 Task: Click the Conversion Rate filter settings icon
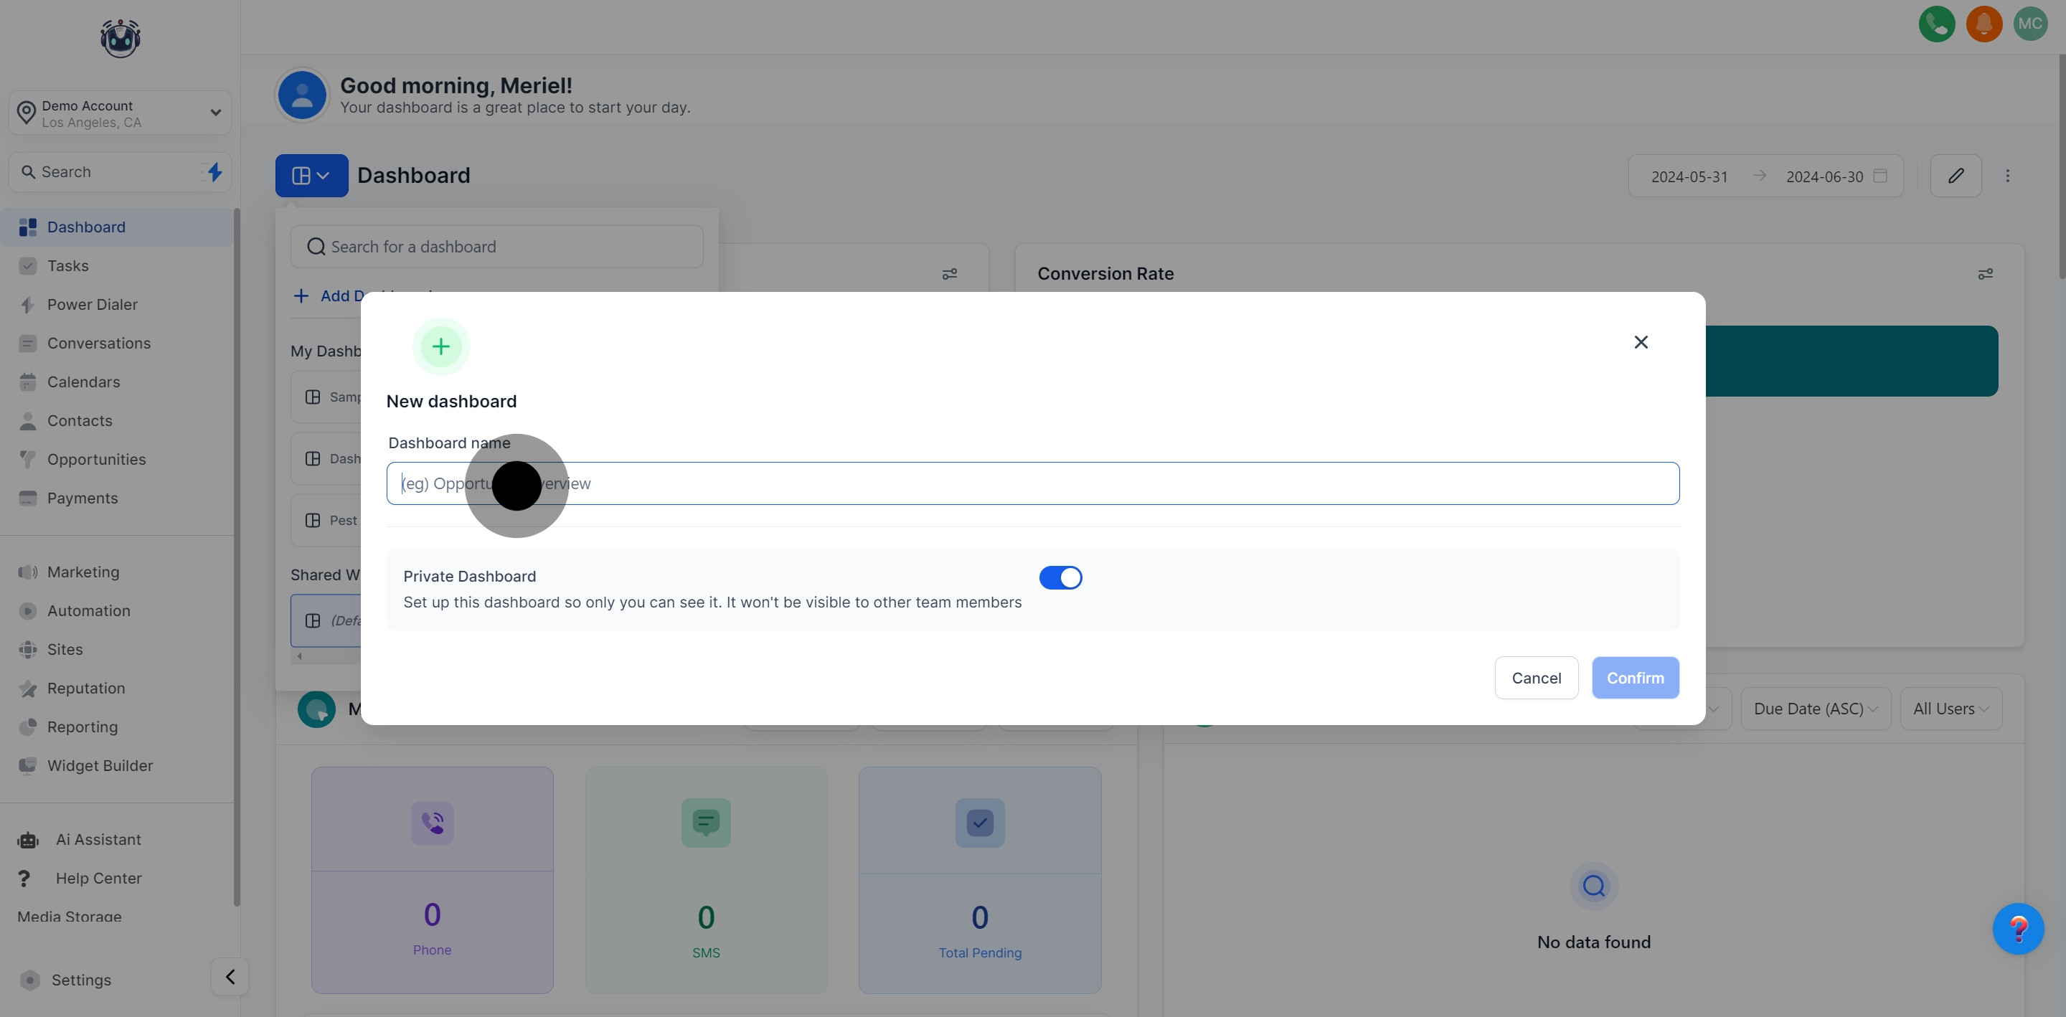1985,274
